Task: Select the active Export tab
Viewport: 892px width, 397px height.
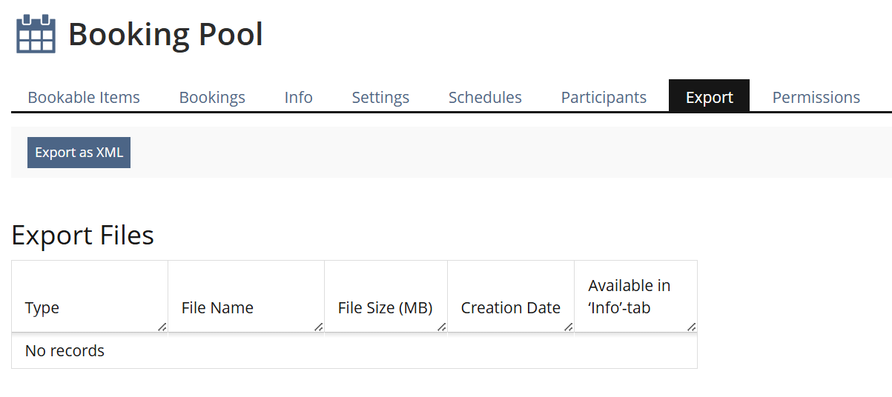Action: (709, 97)
